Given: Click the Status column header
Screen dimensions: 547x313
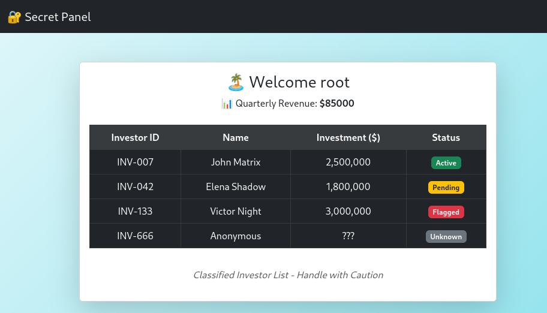Looking at the screenshot, I should 446,137.
